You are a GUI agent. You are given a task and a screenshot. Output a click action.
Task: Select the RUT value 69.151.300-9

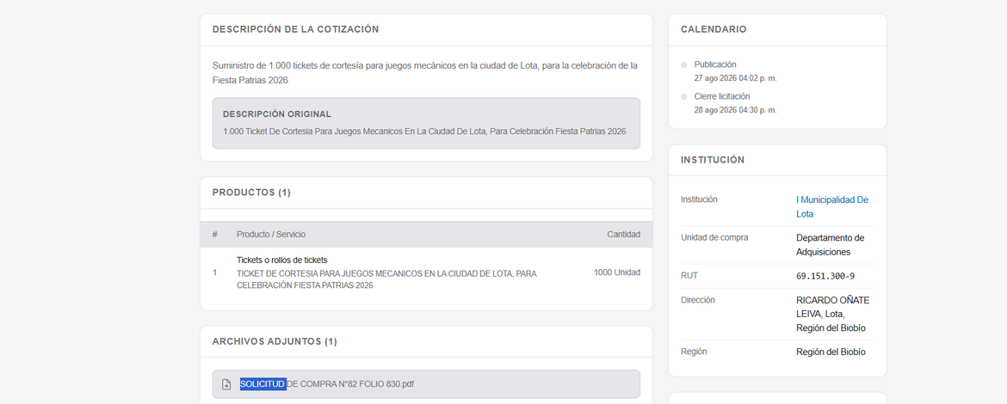[x=825, y=276]
